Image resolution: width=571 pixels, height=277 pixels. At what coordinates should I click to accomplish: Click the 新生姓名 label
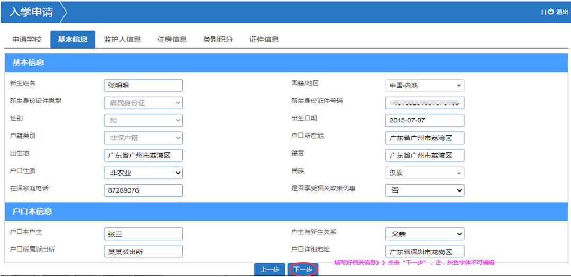23,83
